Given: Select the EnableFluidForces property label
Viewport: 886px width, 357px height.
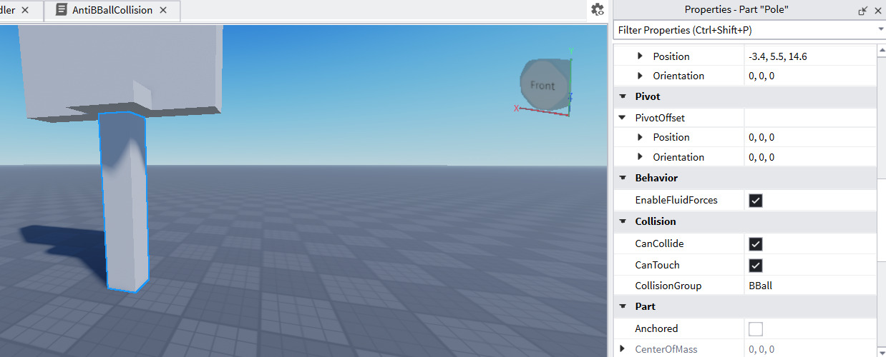Looking at the screenshot, I should tap(676, 201).
